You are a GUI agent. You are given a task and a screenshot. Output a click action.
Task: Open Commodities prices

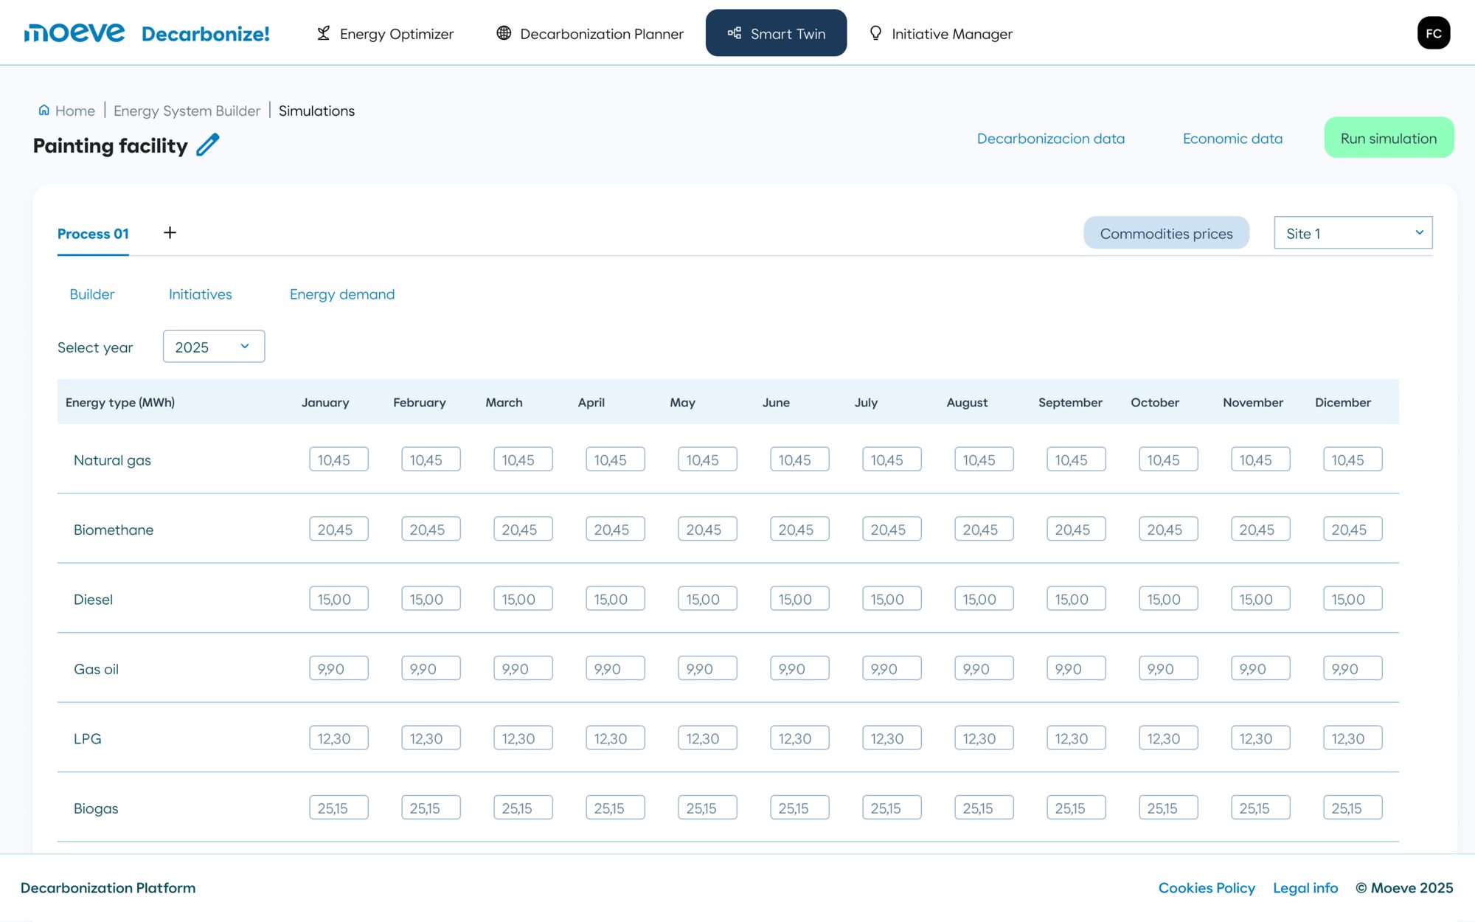coord(1166,233)
